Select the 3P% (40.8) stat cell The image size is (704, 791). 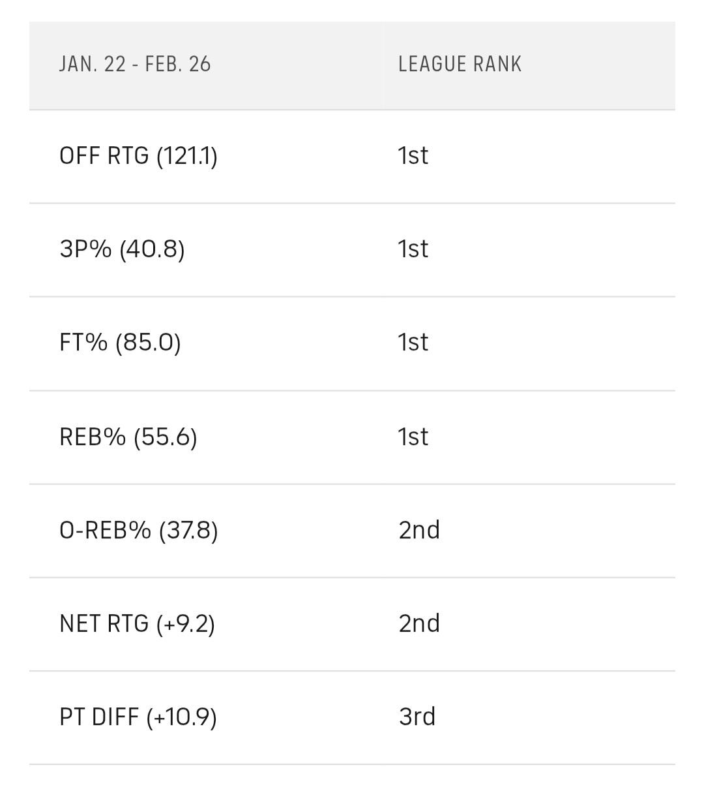[x=122, y=249]
